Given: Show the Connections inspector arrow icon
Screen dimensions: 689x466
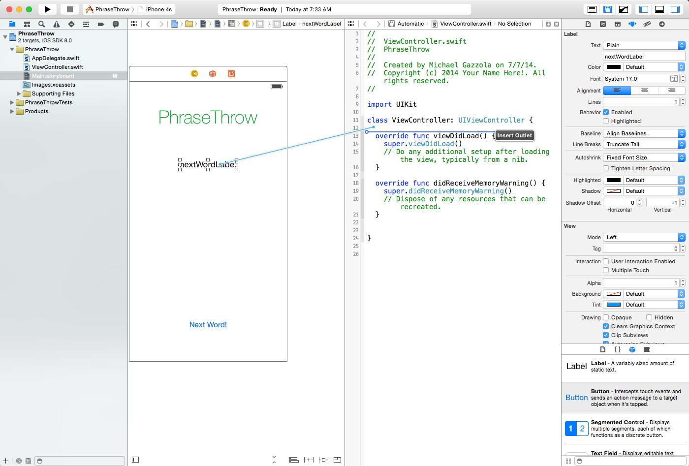Looking at the screenshot, I should (662, 24).
